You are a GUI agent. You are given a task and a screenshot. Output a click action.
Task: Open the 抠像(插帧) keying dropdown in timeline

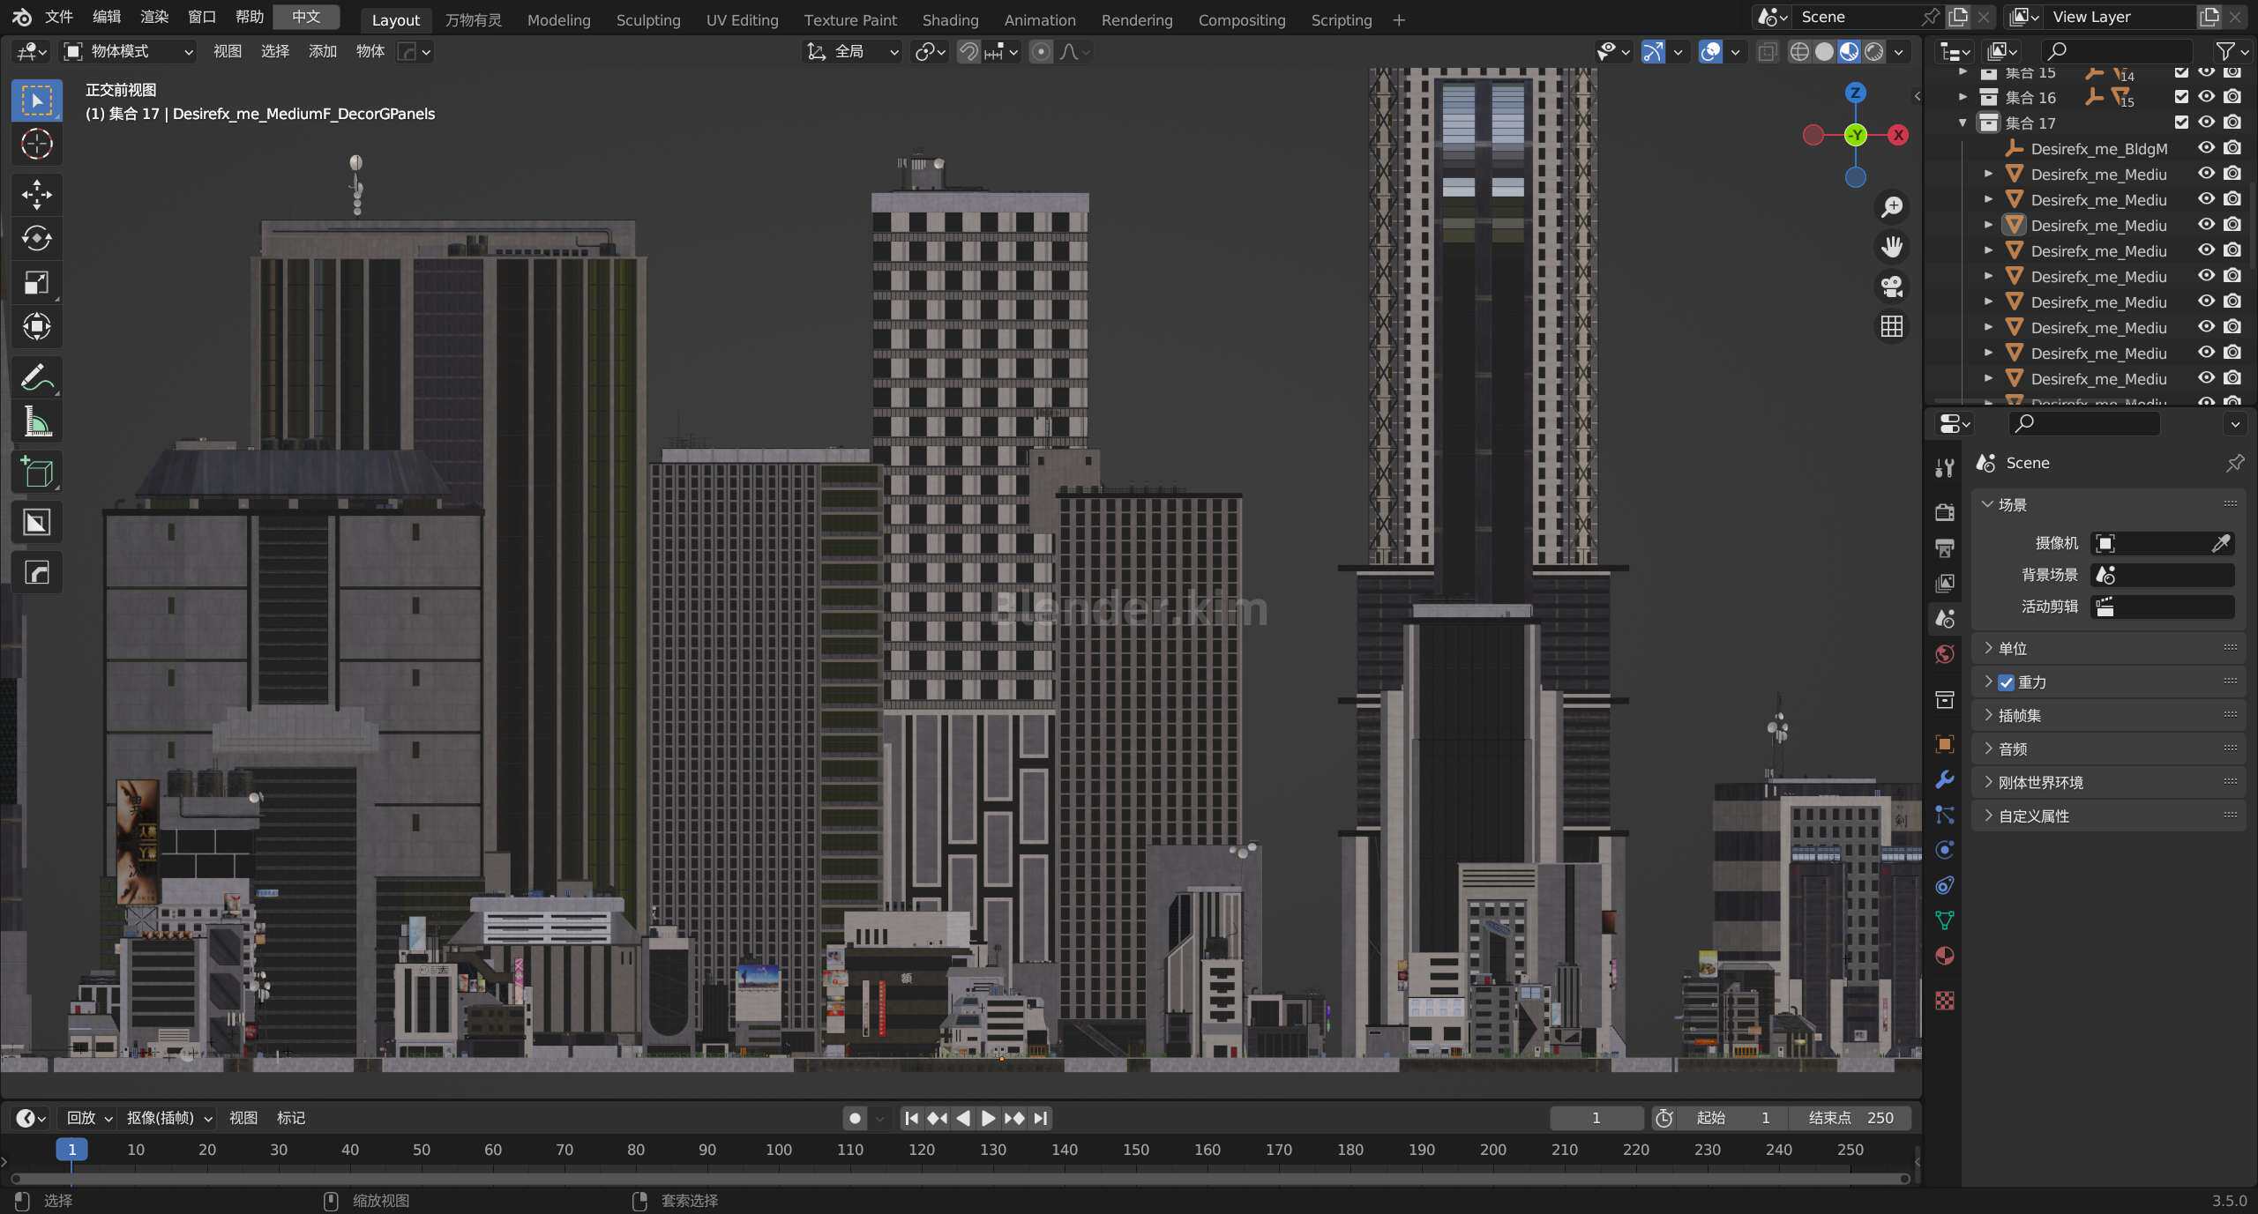[x=169, y=1118]
